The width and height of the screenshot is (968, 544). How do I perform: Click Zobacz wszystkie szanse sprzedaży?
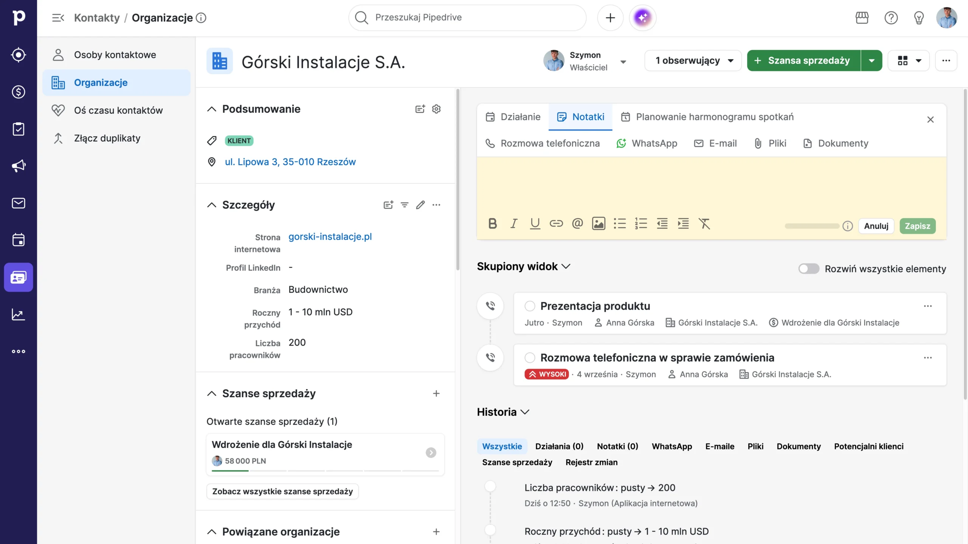(282, 491)
